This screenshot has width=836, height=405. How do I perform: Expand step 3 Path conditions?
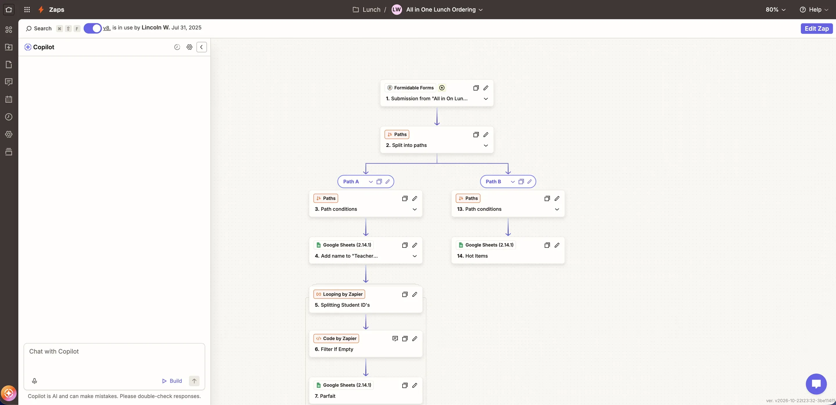tap(415, 209)
